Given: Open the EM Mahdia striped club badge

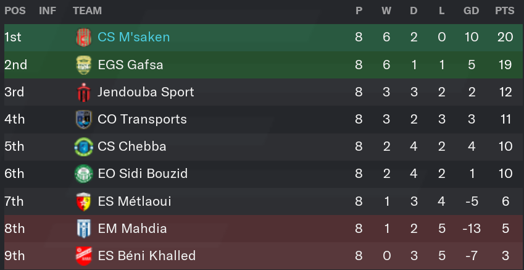Looking at the screenshot, I should point(83,229).
